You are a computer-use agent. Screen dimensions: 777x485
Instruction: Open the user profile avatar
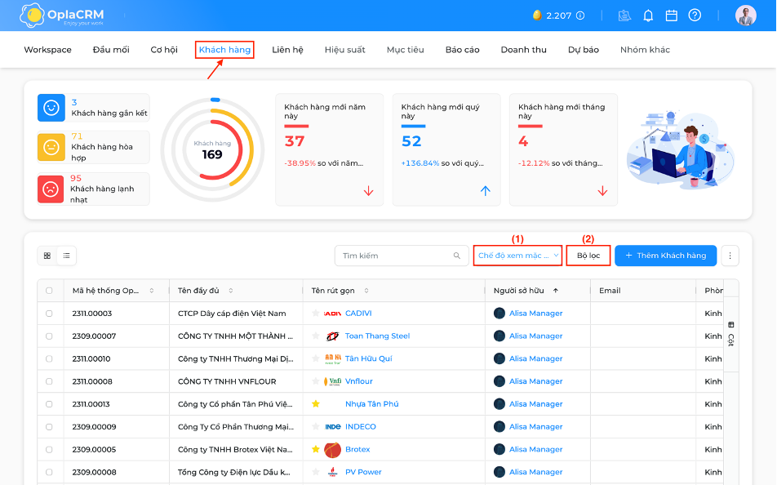(x=745, y=16)
